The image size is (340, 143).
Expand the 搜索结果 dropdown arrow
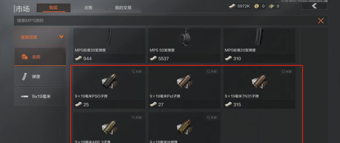[x=61, y=37]
